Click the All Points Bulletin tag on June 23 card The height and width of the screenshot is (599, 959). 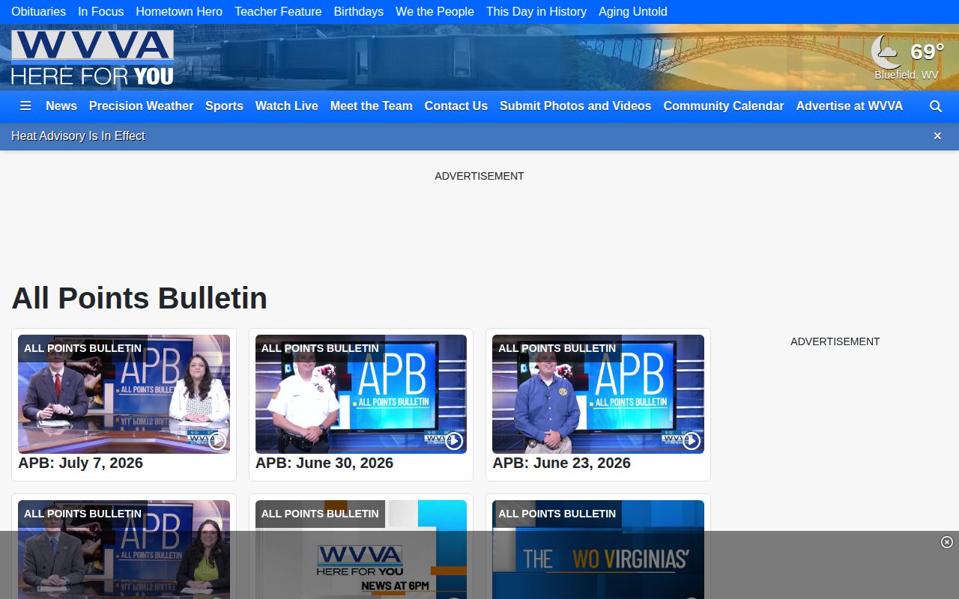coord(557,348)
